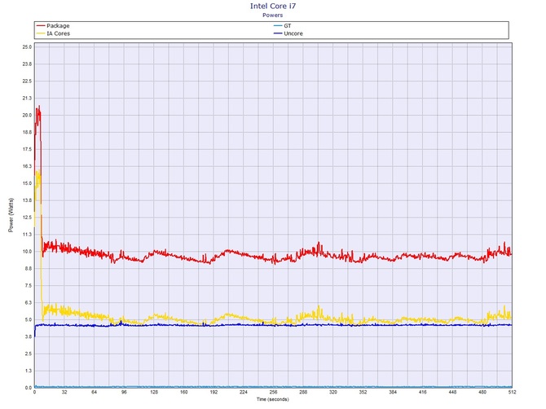This screenshot has width=546, height=409.
Task: Click the 256 x-axis tick label
Action: pyautogui.click(x=273, y=392)
